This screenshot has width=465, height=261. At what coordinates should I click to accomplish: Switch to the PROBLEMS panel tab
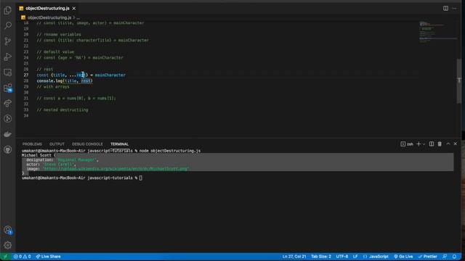(x=32, y=144)
